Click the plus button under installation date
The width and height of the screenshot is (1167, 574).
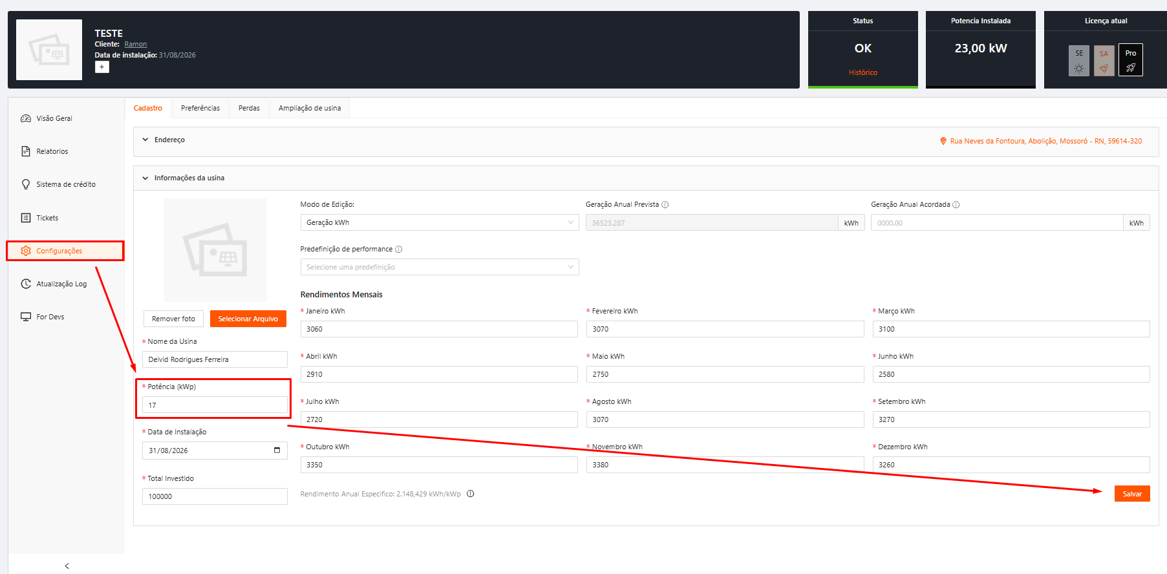click(x=102, y=67)
